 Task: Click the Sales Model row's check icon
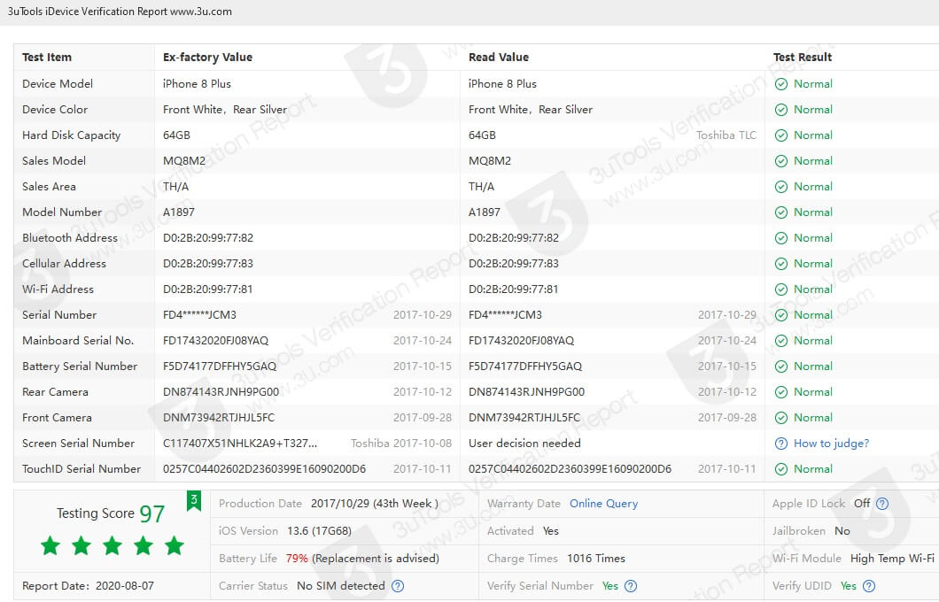(x=781, y=161)
